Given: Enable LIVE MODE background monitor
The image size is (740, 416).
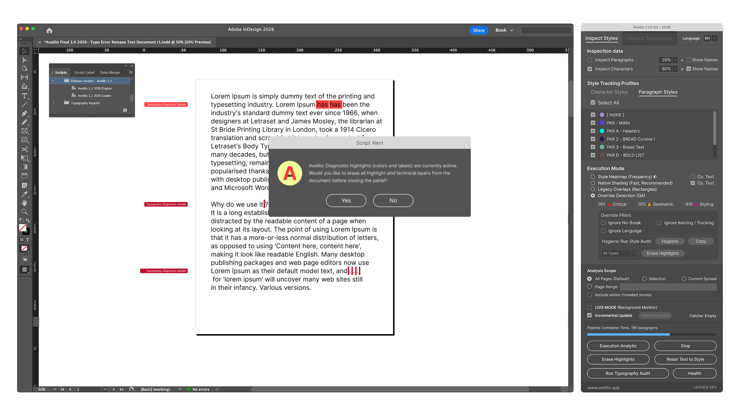Looking at the screenshot, I should [x=590, y=307].
